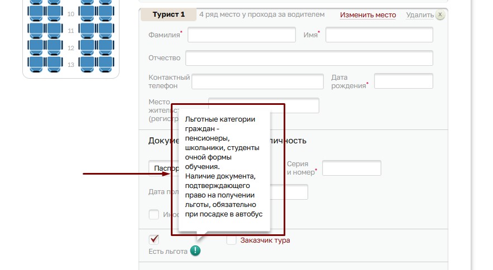493x270 pixels.
Task: Choose the rightmost seat in row 12
Action: (104, 46)
